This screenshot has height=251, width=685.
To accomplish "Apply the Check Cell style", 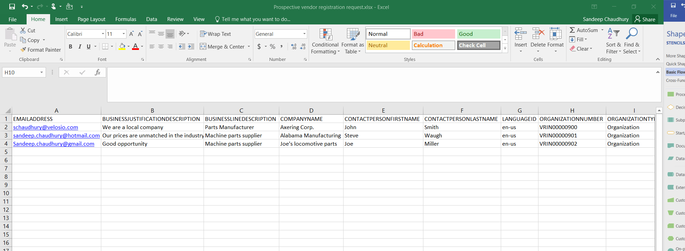I will tap(479, 45).
